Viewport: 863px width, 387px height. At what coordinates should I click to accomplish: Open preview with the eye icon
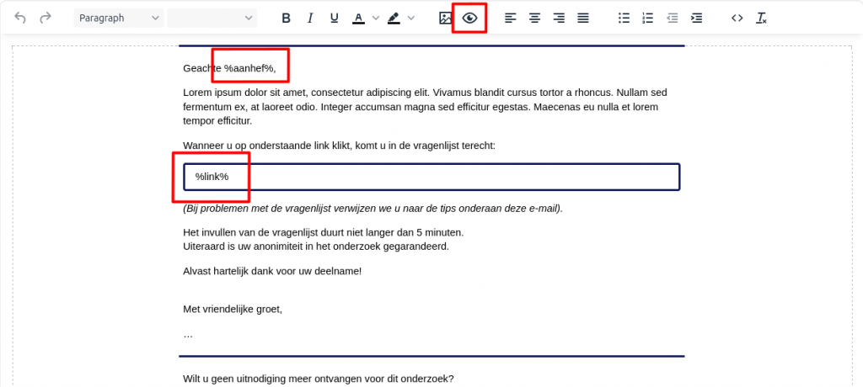point(469,19)
